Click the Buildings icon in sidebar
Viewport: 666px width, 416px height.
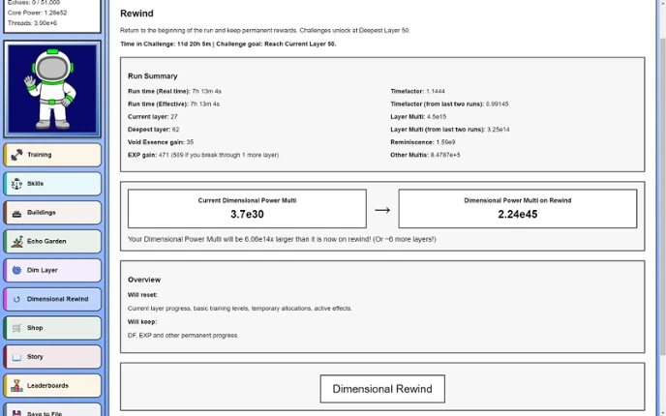16,213
